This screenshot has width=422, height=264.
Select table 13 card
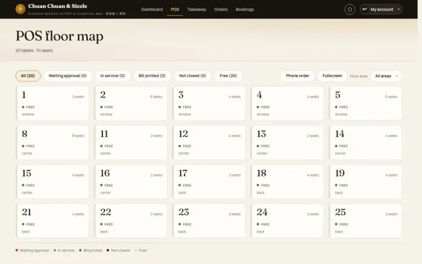287,142
